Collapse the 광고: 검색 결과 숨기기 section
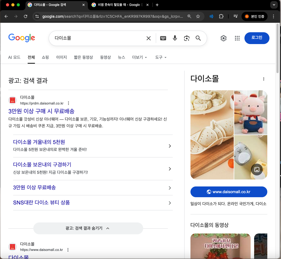The width and height of the screenshot is (281, 259). pos(88,228)
